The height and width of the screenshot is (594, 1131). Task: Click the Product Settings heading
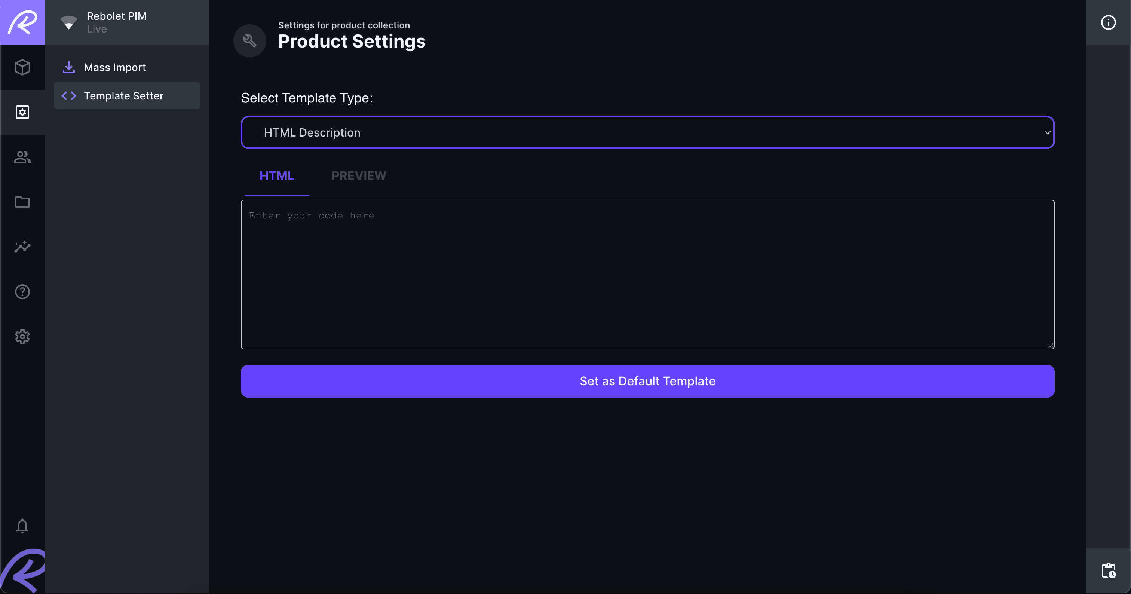352,41
